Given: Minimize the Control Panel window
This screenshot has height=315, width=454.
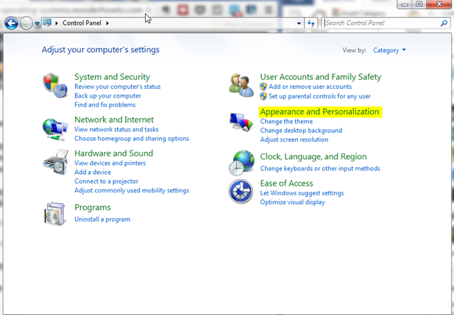Looking at the screenshot, I should tap(405, 4).
